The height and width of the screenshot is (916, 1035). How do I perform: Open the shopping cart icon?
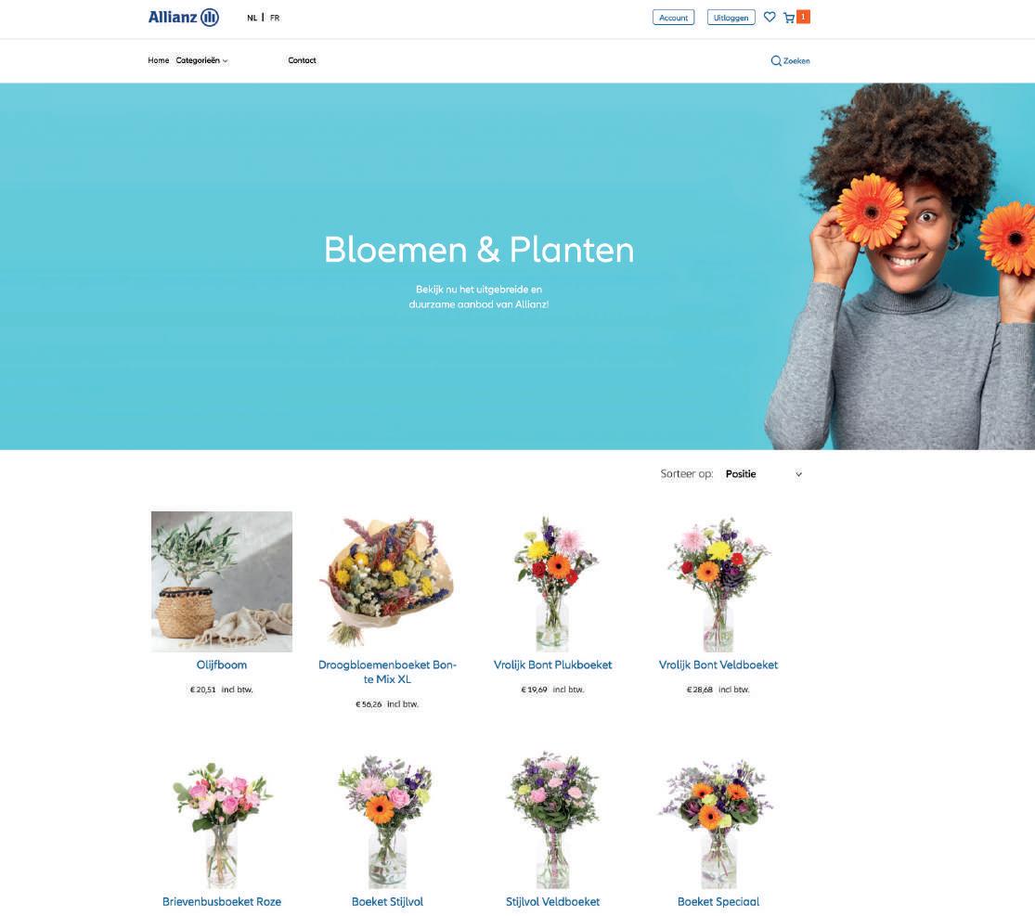pyautogui.click(x=789, y=18)
